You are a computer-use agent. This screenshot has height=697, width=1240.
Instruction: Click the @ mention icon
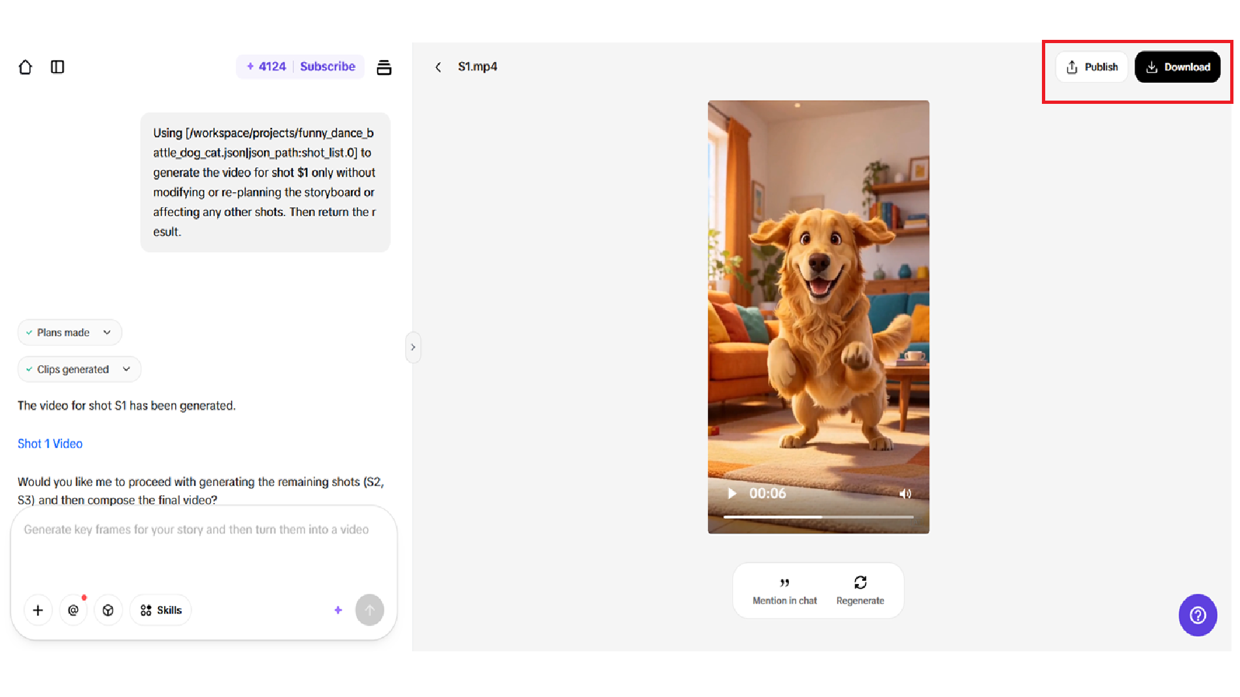pos(73,610)
